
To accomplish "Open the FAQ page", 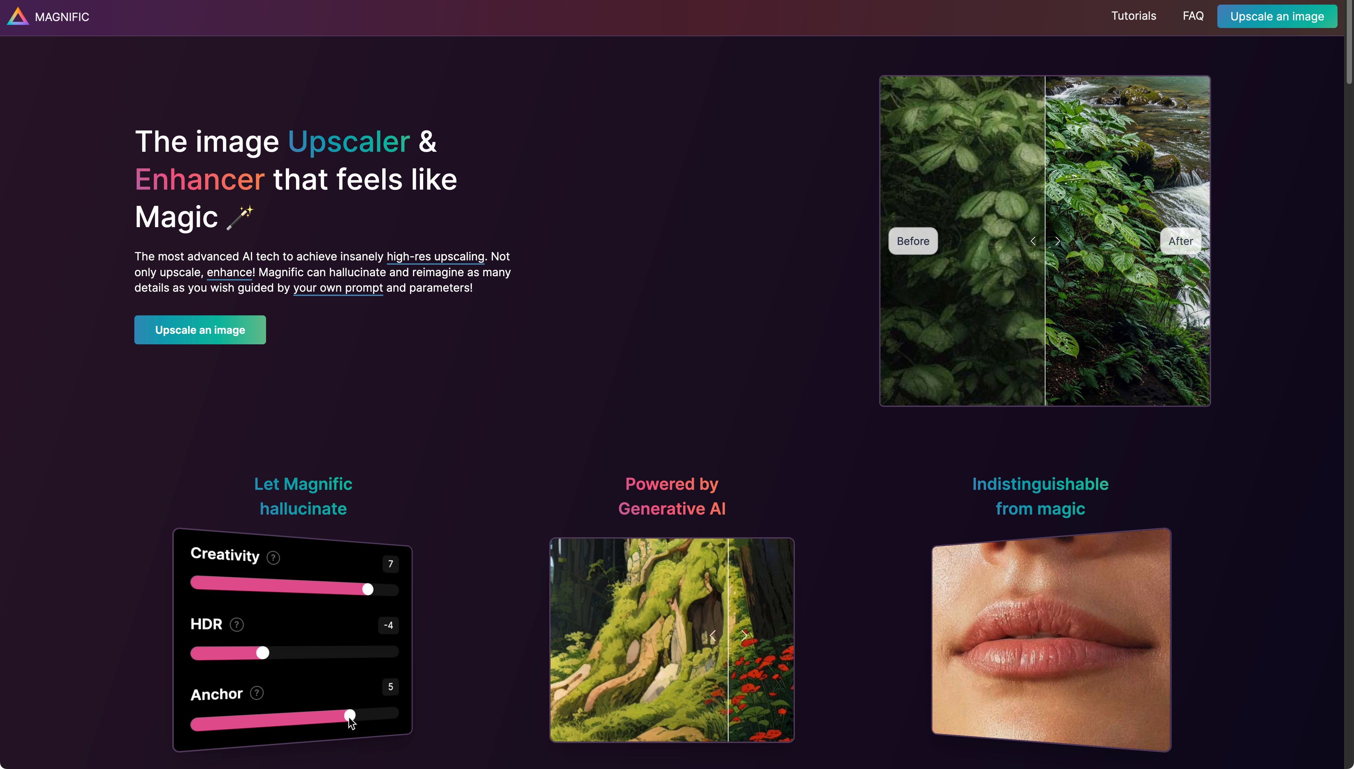I will click(x=1193, y=16).
